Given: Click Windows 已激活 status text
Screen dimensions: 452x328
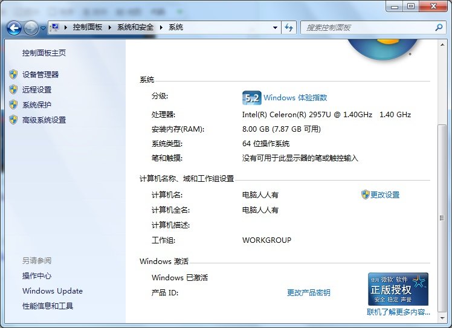Looking at the screenshot, I should 179,278.
